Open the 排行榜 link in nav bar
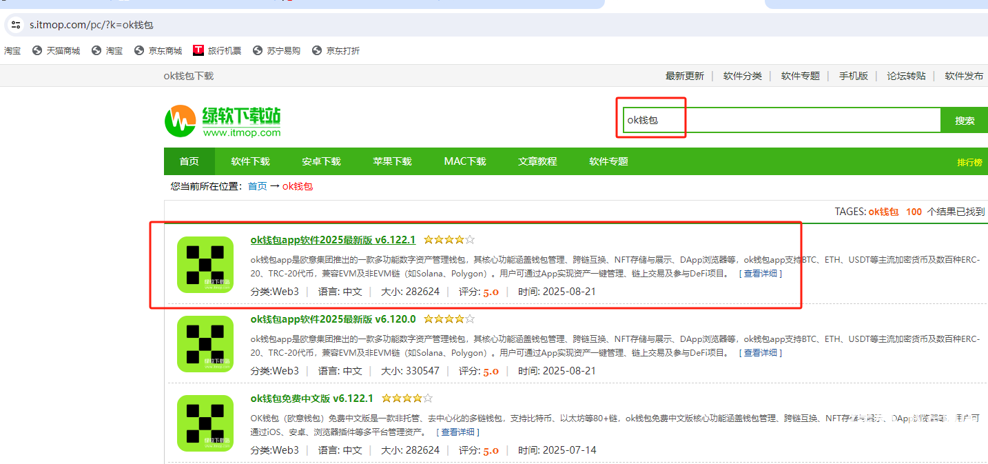This screenshot has height=464, width=988. pos(969,163)
